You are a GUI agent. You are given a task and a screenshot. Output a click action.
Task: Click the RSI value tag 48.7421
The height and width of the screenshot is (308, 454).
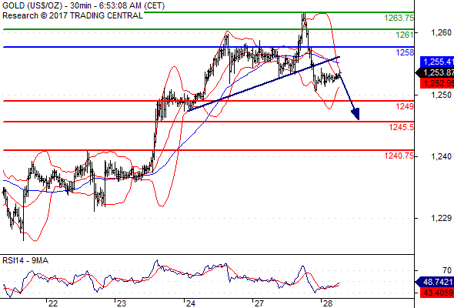[435, 282]
